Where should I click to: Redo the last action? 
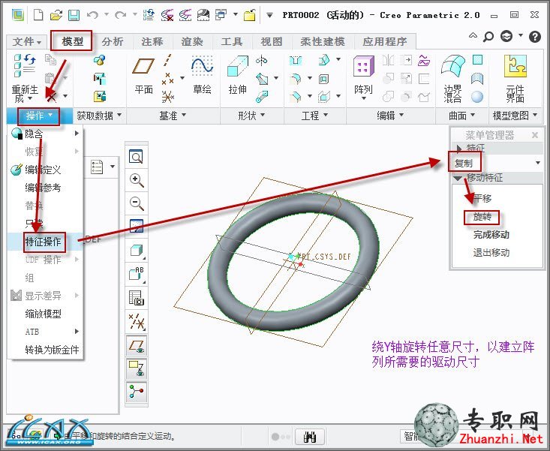(120, 15)
